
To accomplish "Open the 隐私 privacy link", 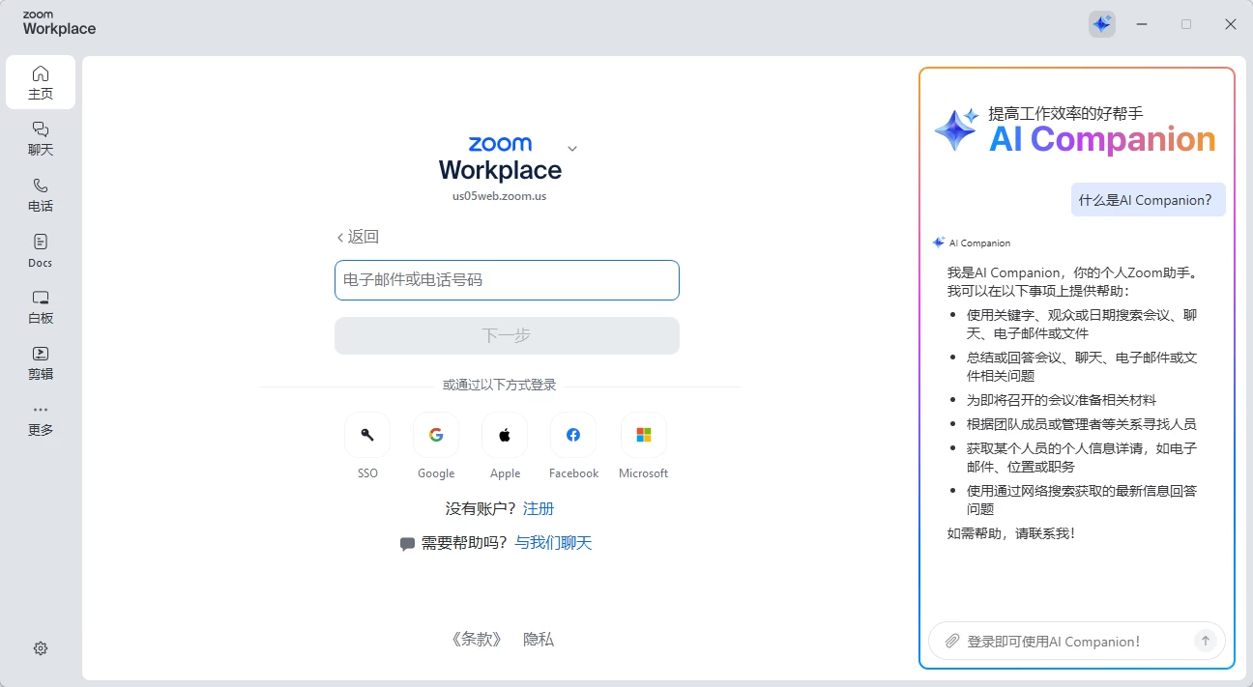I will [539, 639].
